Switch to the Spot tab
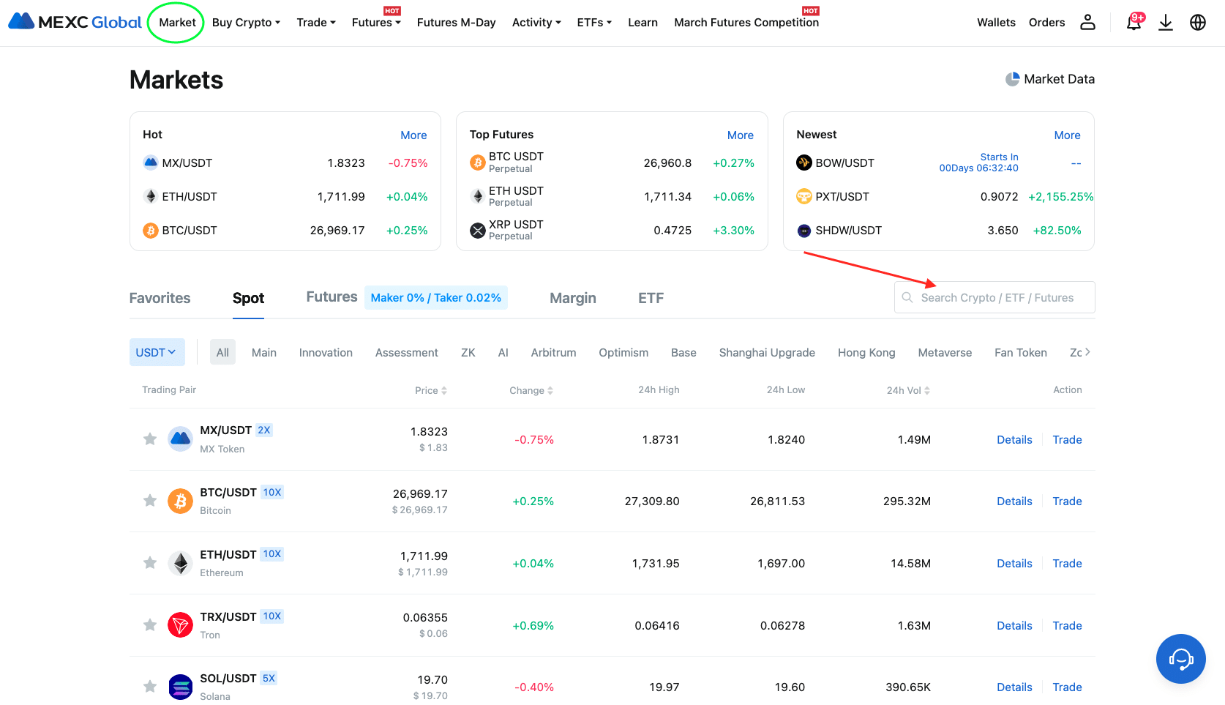Screen dimensions: 1225x705 pyautogui.click(x=248, y=298)
